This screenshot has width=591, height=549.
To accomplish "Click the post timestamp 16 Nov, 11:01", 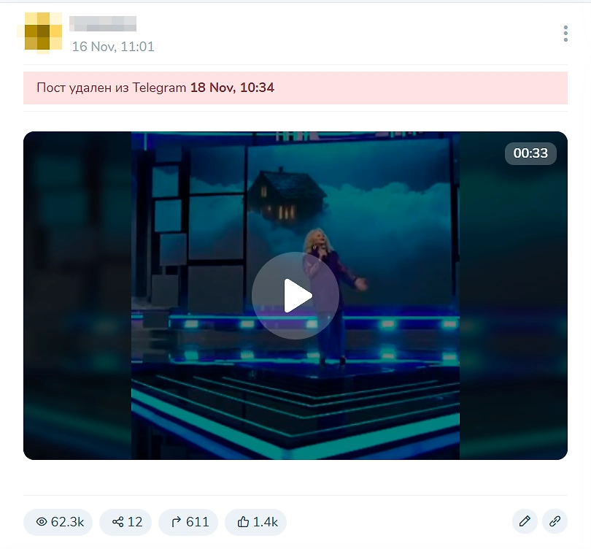I will click(x=113, y=47).
